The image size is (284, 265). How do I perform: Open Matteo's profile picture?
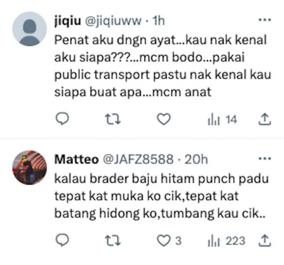click(x=30, y=168)
